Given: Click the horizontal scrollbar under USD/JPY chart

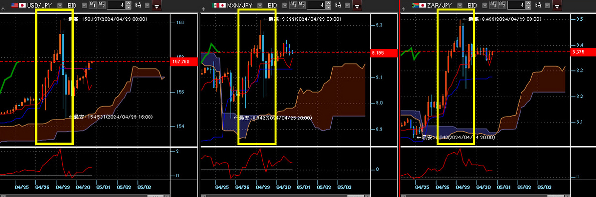Looking at the screenshot, I should coord(85,195).
